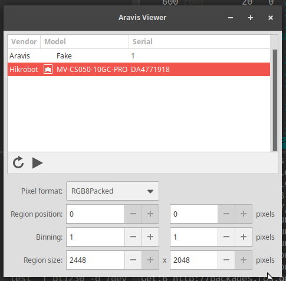Click serial number DA4771918
This screenshot has width=286, height=281.
coord(150,70)
